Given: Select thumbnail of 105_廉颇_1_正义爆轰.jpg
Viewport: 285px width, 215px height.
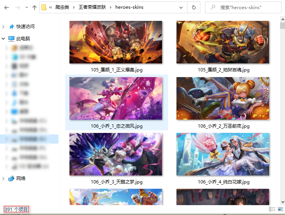Looking at the screenshot, I should [116, 42].
